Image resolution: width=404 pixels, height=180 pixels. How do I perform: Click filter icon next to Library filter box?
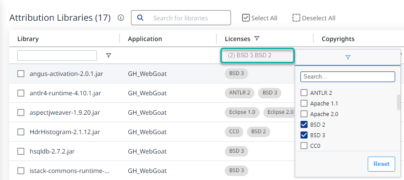[108, 56]
